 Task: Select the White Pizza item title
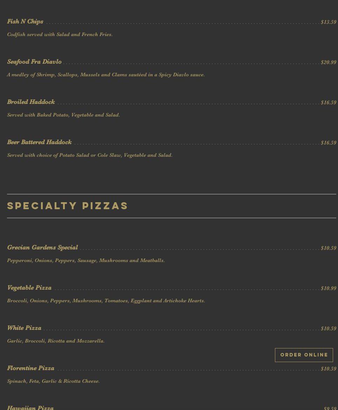tap(24, 328)
